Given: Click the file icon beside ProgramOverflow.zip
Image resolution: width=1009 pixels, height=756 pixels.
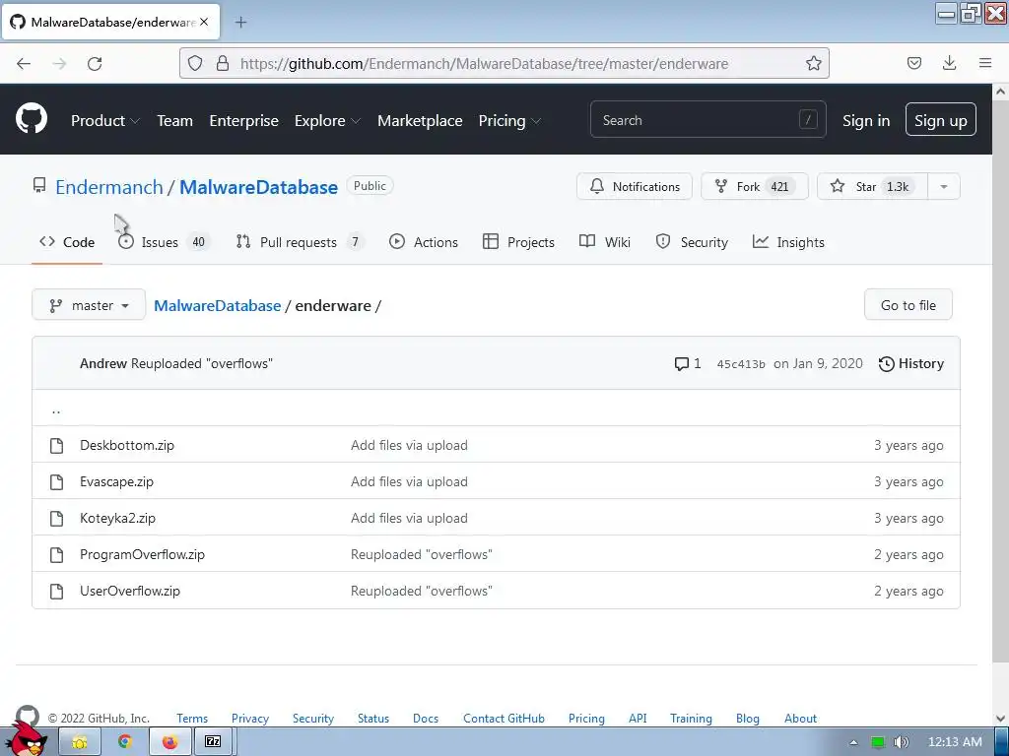Looking at the screenshot, I should pyautogui.click(x=56, y=555).
